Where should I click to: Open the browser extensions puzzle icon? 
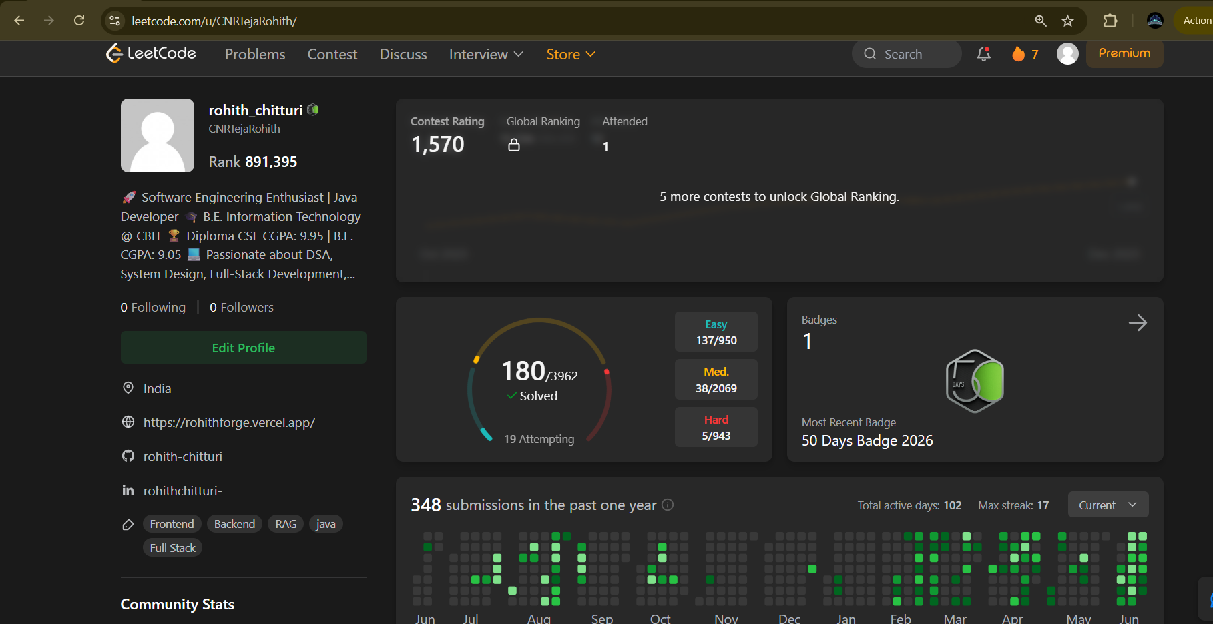point(1110,21)
